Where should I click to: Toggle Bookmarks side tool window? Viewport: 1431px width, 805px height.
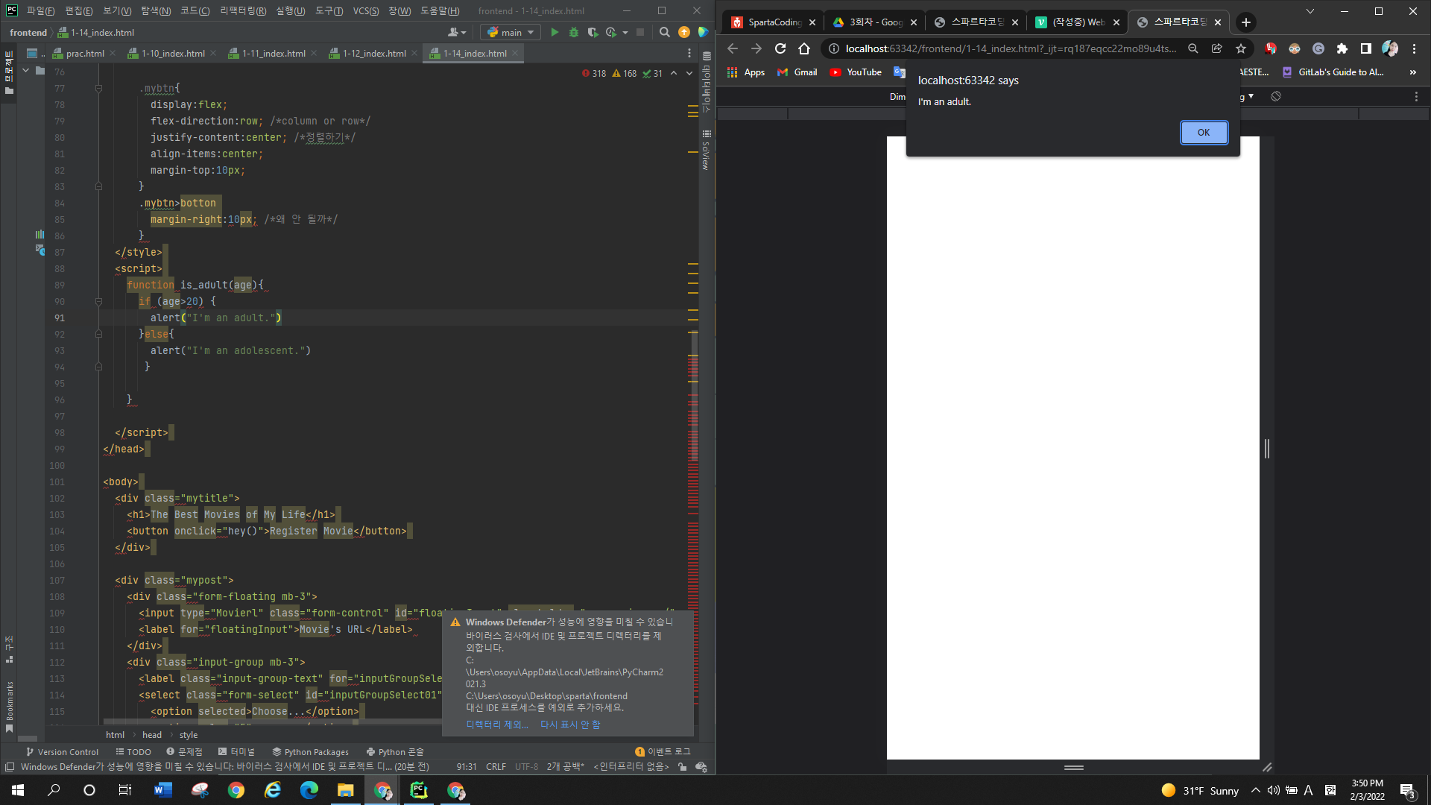[10, 706]
